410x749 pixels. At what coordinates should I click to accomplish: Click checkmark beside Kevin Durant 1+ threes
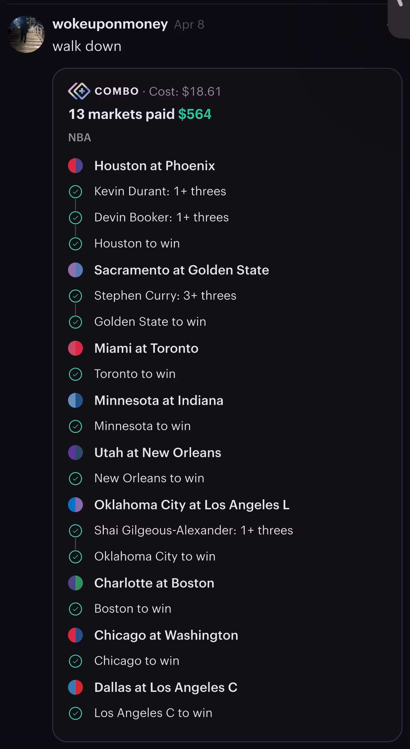point(75,192)
